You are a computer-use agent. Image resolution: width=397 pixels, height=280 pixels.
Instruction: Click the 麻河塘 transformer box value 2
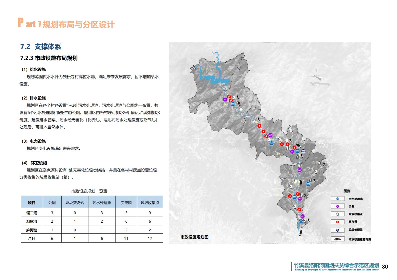[126, 230]
